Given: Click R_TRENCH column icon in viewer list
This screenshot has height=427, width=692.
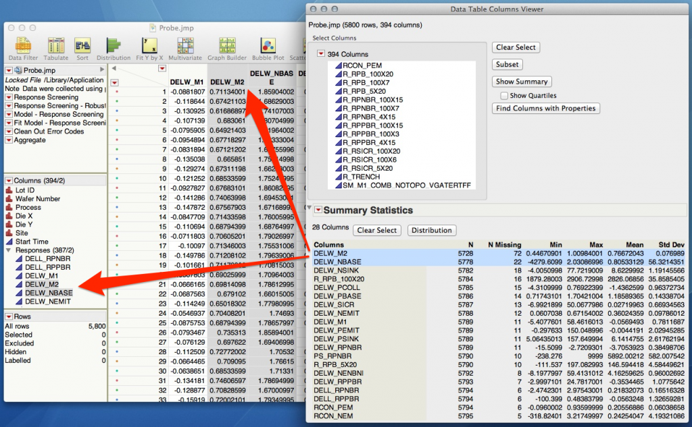Looking at the screenshot, I should pyautogui.click(x=339, y=177).
